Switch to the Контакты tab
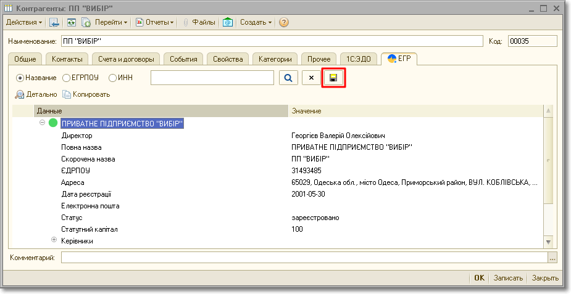Screen dimensions: 571x294 coord(67,59)
